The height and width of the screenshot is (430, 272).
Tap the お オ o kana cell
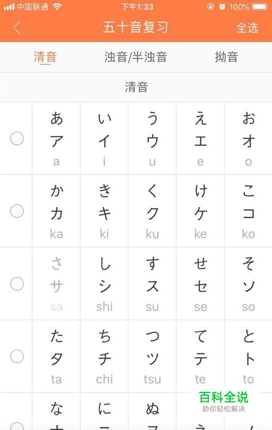point(249,138)
